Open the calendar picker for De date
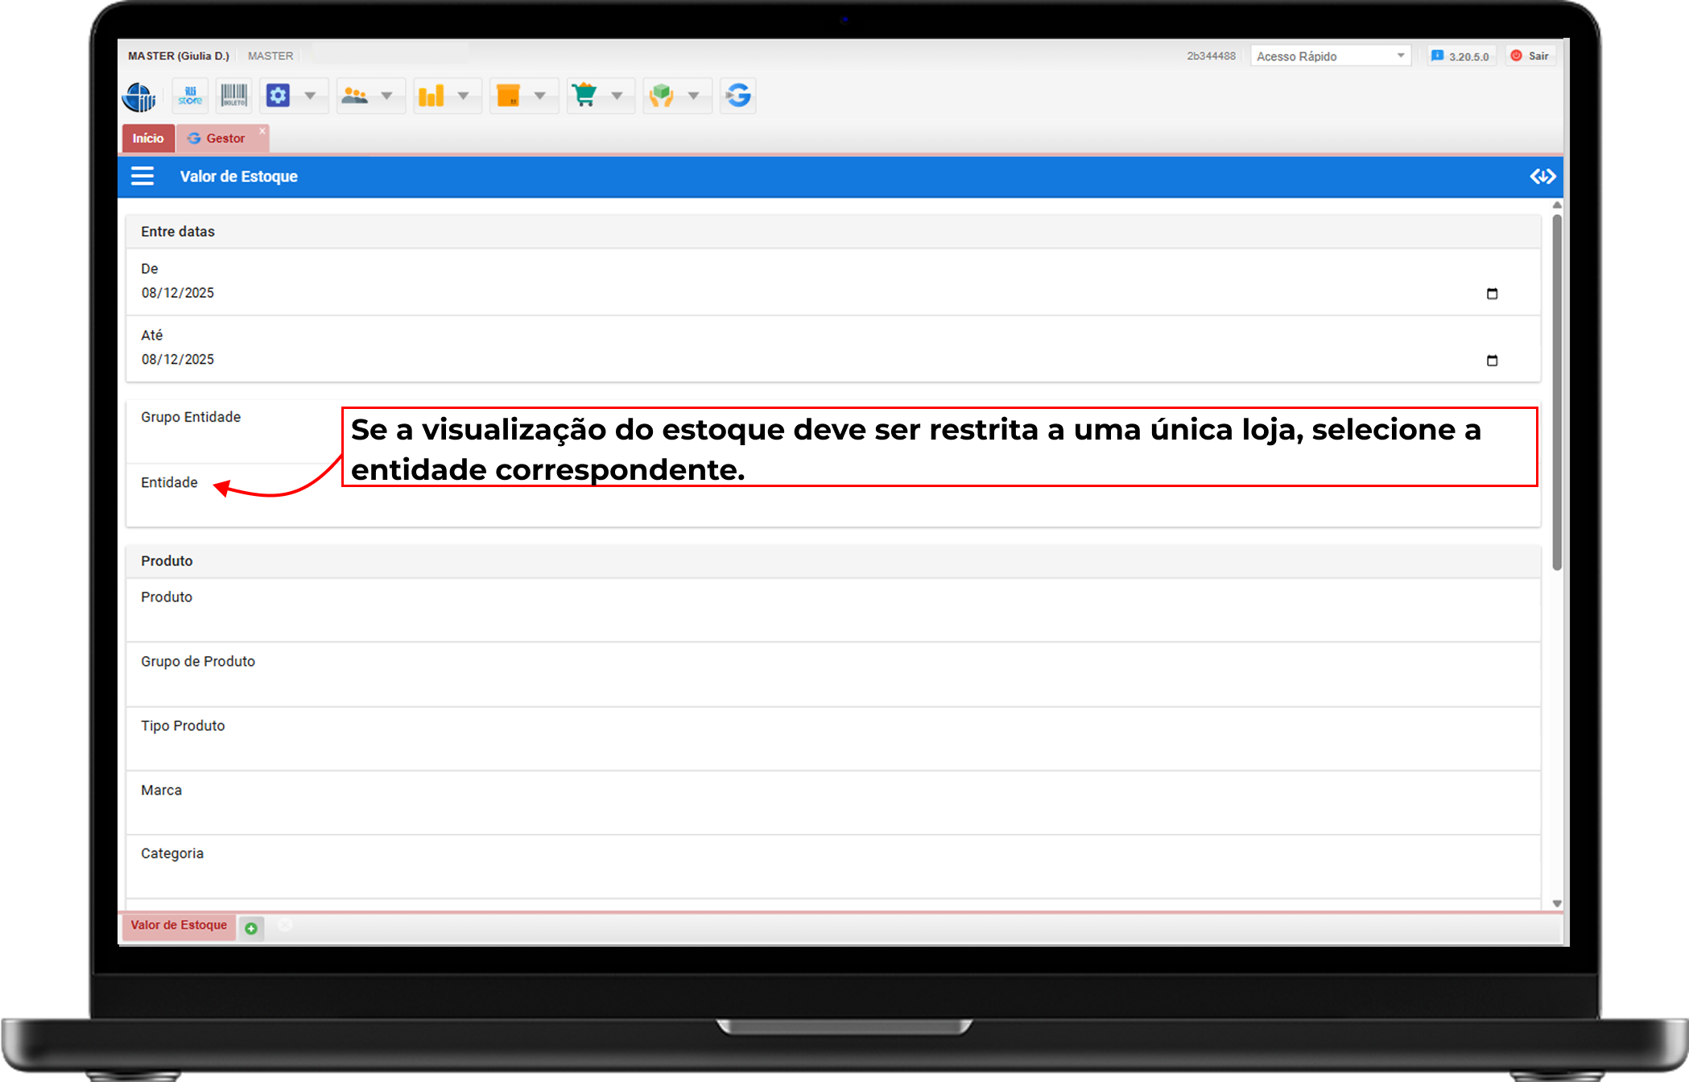Viewport: 1689px width, 1082px height. [1492, 294]
